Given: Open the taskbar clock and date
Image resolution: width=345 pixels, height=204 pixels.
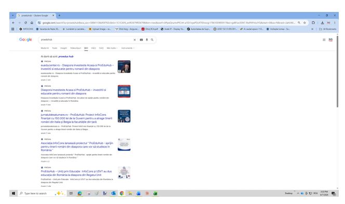Looking at the screenshot, I should click(x=324, y=193).
